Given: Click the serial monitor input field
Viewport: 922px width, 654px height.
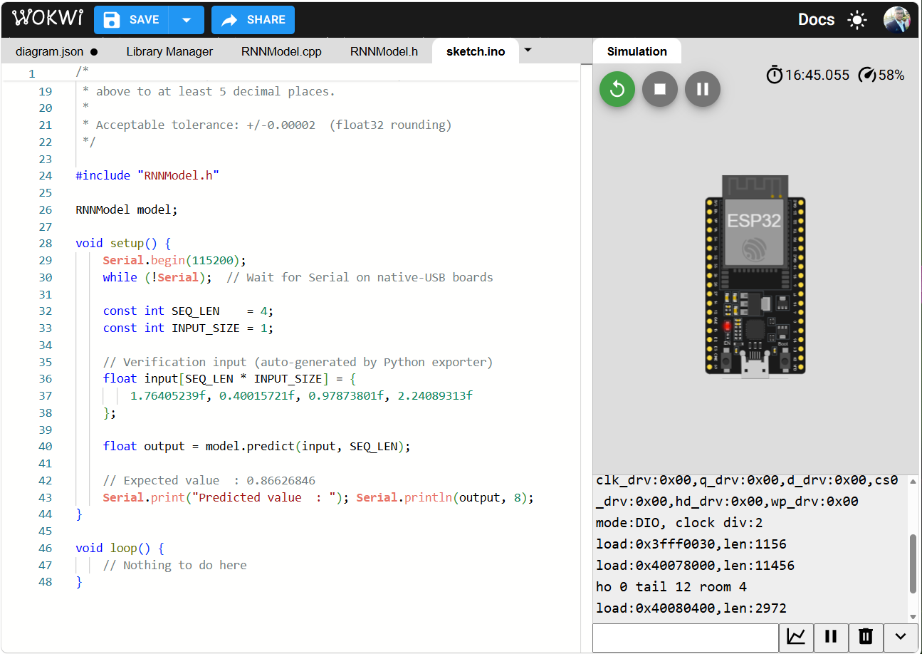Looking at the screenshot, I should [686, 638].
